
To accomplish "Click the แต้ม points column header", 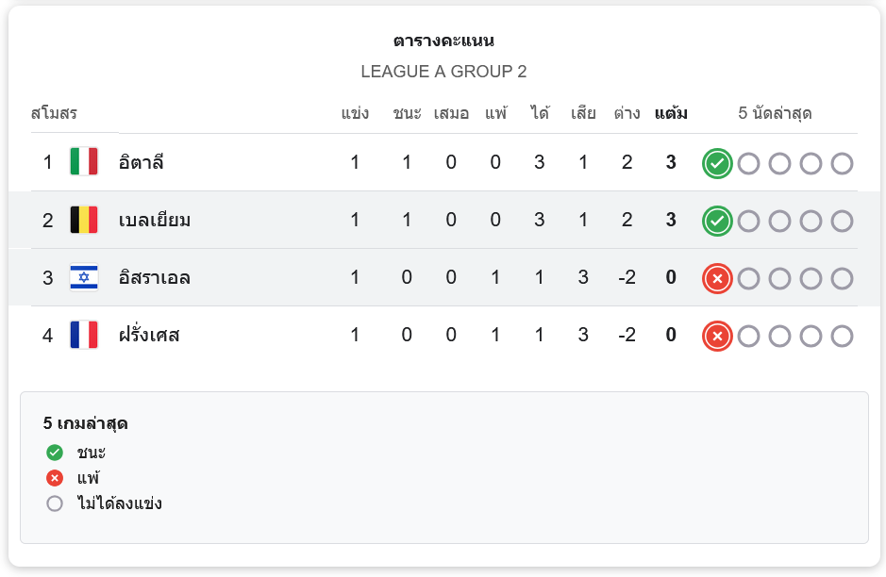I will pyautogui.click(x=671, y=114).
